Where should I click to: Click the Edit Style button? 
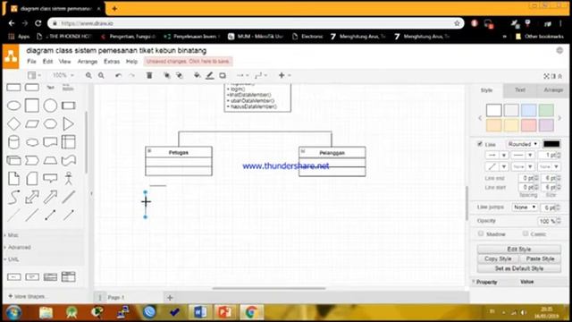(518, 249)
